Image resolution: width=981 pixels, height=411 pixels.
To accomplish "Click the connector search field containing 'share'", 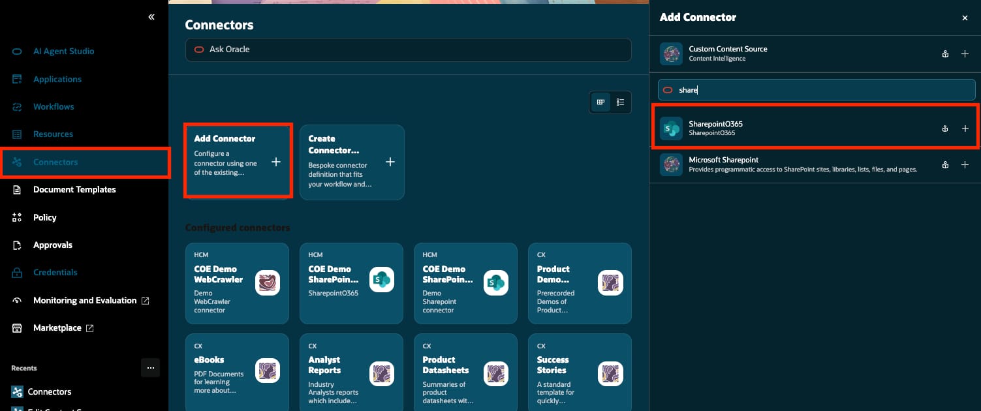I will [817, 90].
